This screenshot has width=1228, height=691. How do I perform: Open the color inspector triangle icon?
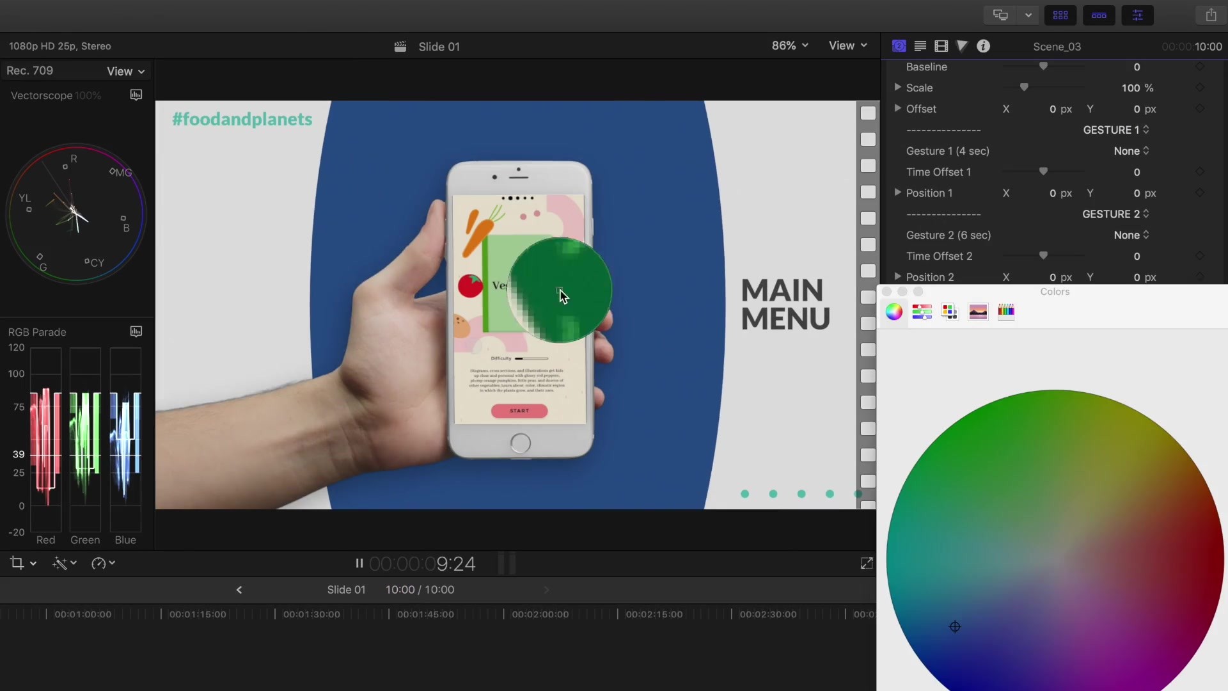(962, 46)
